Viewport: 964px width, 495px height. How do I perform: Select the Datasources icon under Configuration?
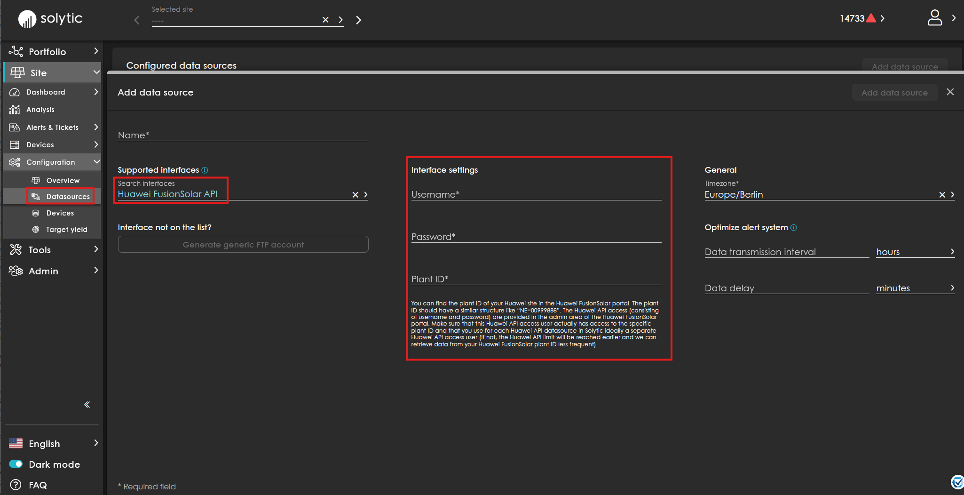coord(37,196)
